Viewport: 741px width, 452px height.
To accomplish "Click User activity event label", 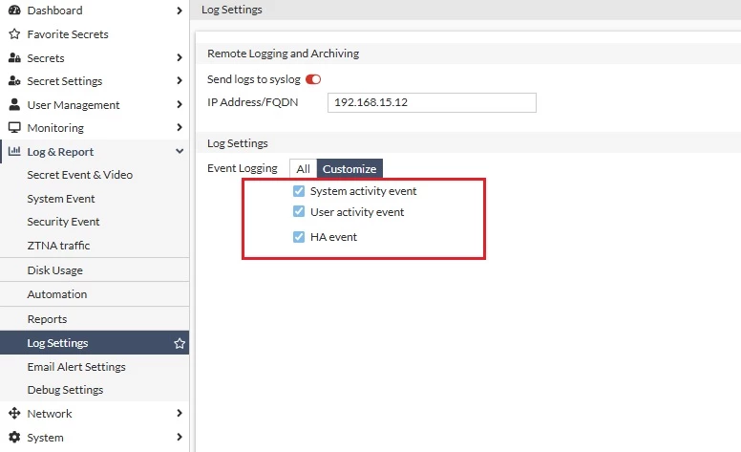I will pyautogui.click(x=357, y=212).
